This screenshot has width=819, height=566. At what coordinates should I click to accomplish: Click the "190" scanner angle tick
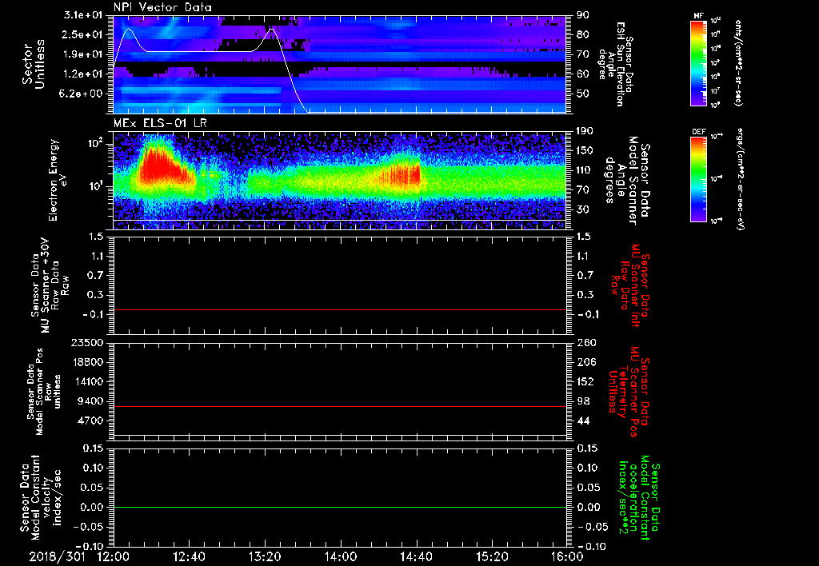[x=585, y=131]
